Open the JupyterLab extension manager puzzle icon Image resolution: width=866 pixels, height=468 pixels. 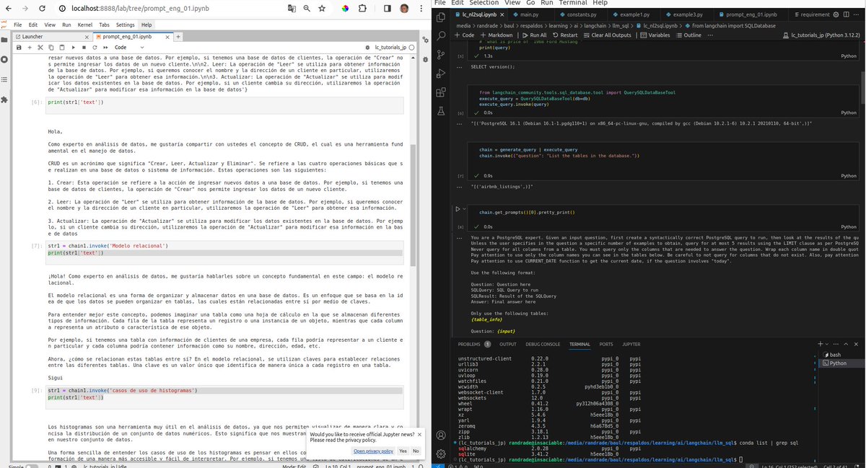[5, 100]
